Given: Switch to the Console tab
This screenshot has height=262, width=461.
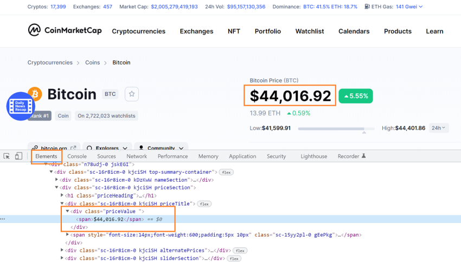Looking at the screenshot, I should coord(77,156).
